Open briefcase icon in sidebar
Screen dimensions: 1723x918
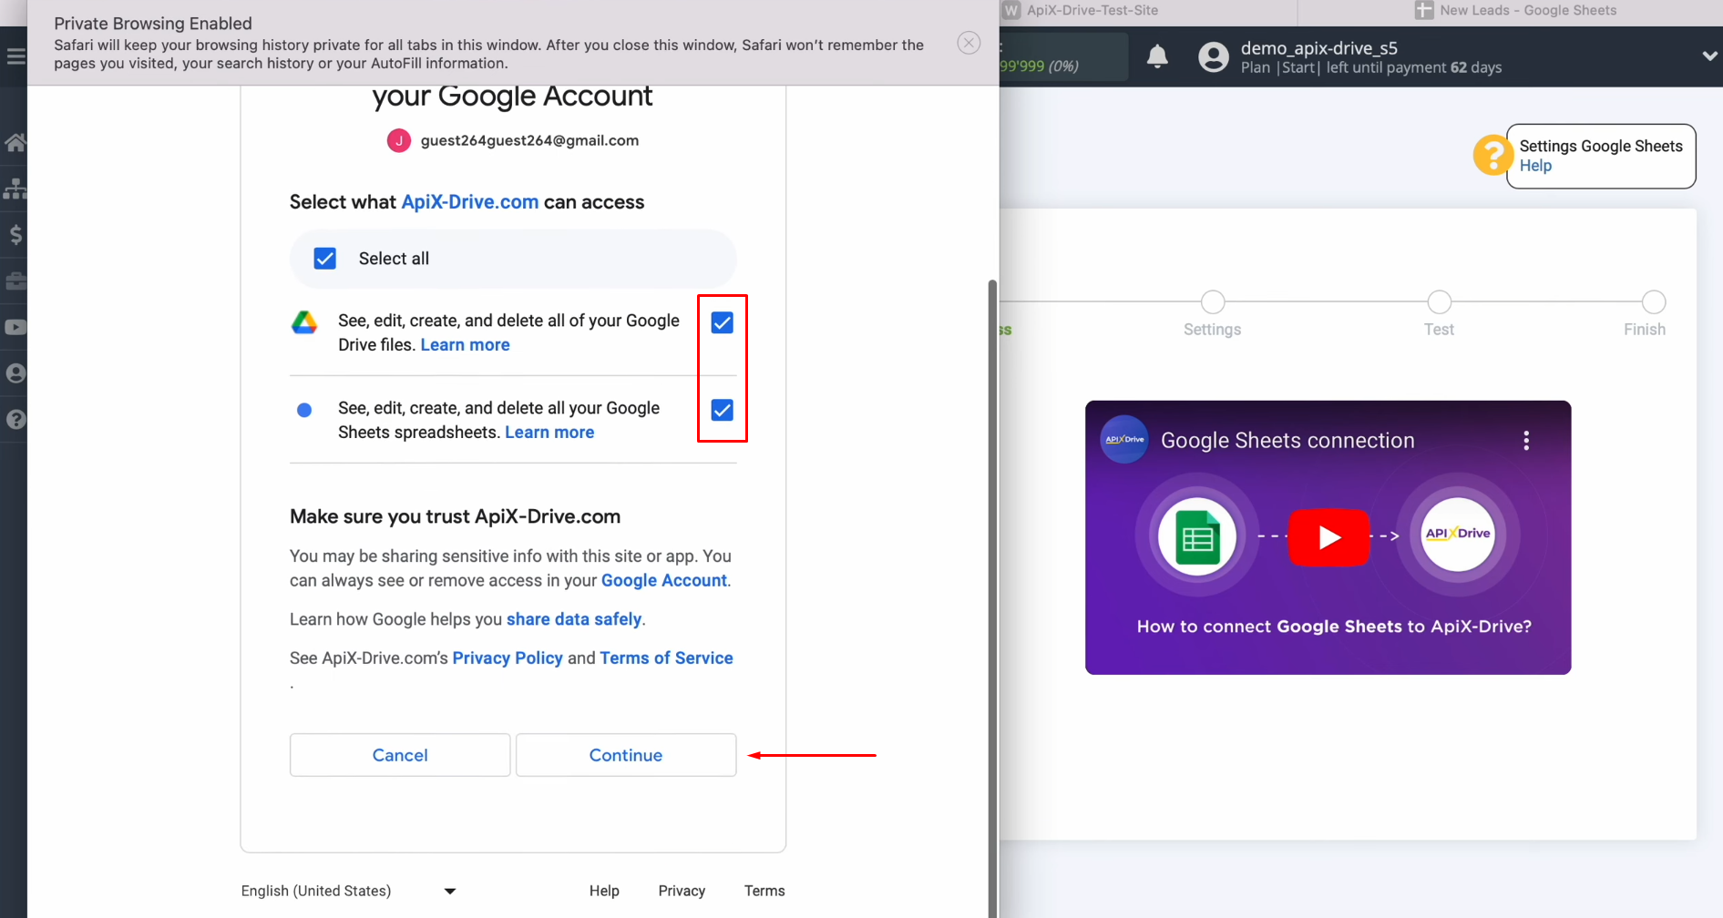click(15, 280)
